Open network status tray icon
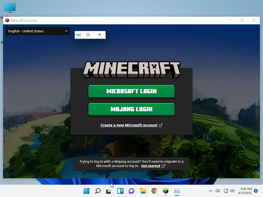The width and height of the screenshot is (263, 197). [x=226, y=191]
